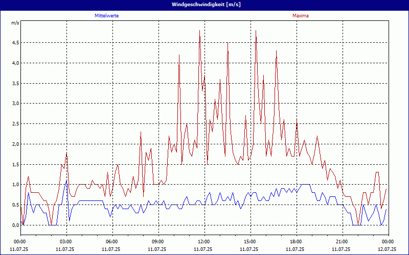Click the m/s unit label on y-axis
The image size is (409, 255).
click(15, 23)
